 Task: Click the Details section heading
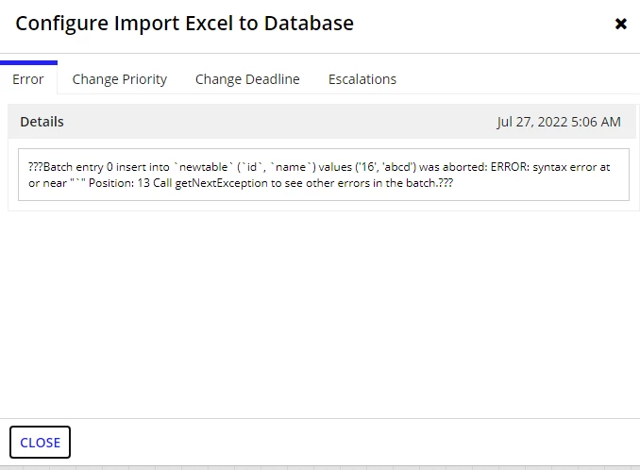(x=42, y=122)
